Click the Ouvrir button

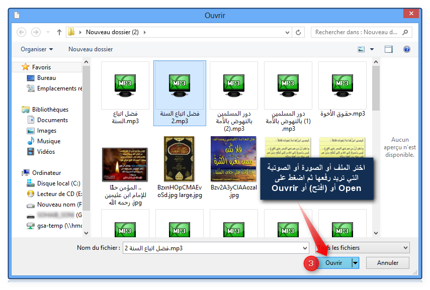(x=333, y=263)
